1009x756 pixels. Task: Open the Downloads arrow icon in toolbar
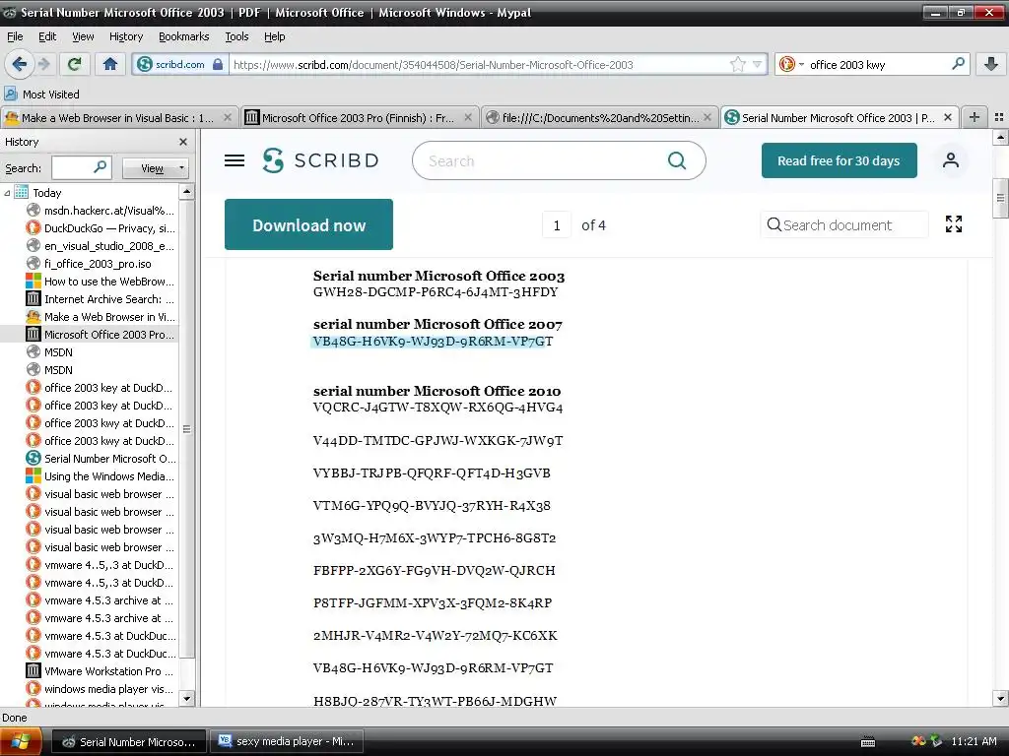(x=991, y=64)
